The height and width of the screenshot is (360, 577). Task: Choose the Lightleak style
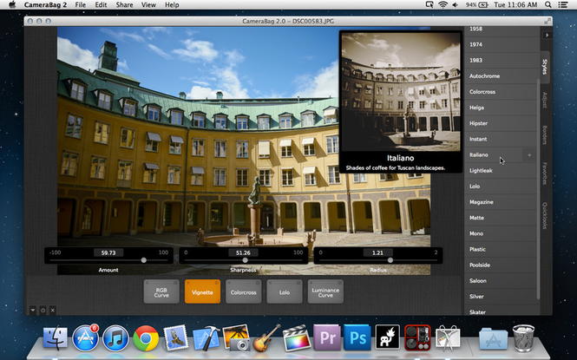pyautogui.click(x=500, y=171)
